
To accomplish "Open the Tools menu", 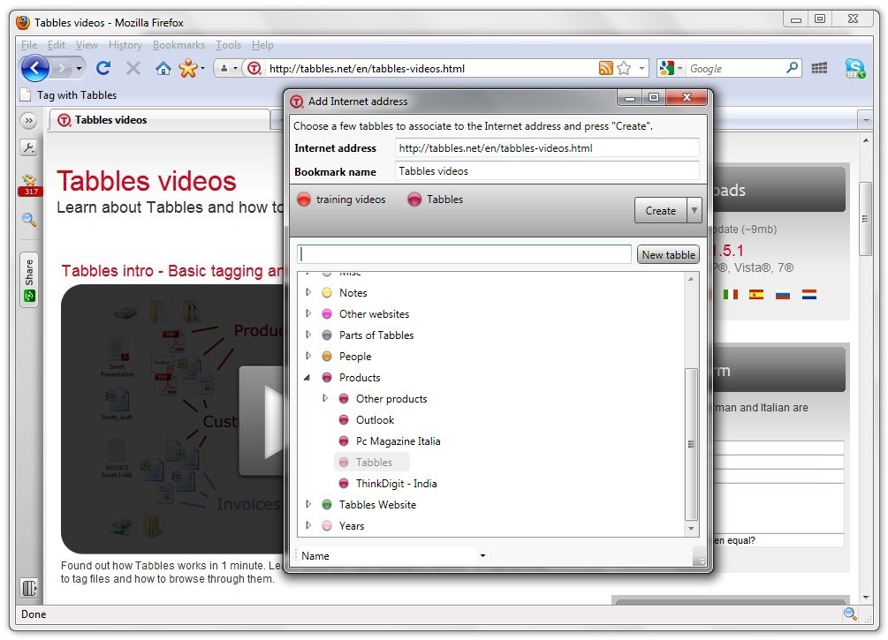I will pyautogui.click(x=228, y=45).
